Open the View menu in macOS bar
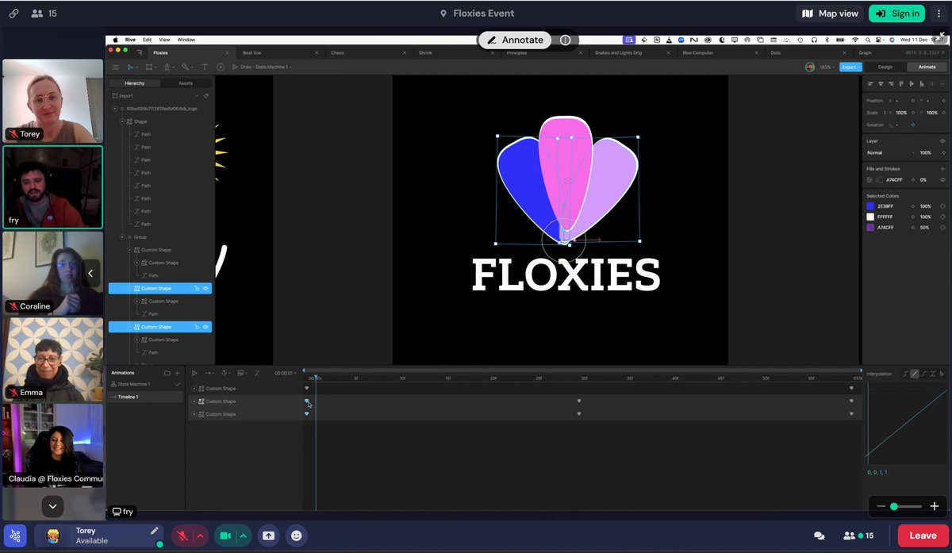This screenshot has width=952, height=553. (164, 40)
